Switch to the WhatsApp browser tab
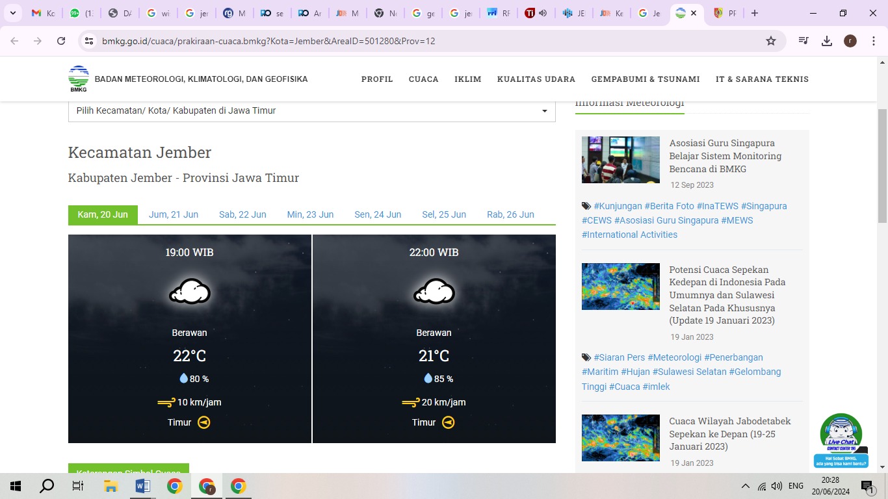The height and width of the screenshot is (499, 888). [x=82, y=13]
